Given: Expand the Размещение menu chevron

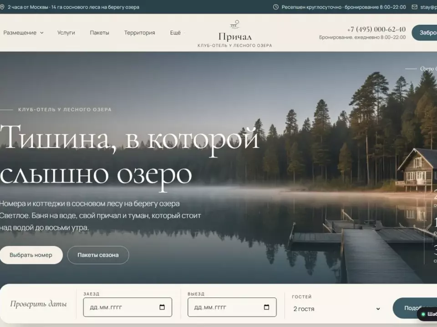Looking at the screenshot, I should pos(42,33).
